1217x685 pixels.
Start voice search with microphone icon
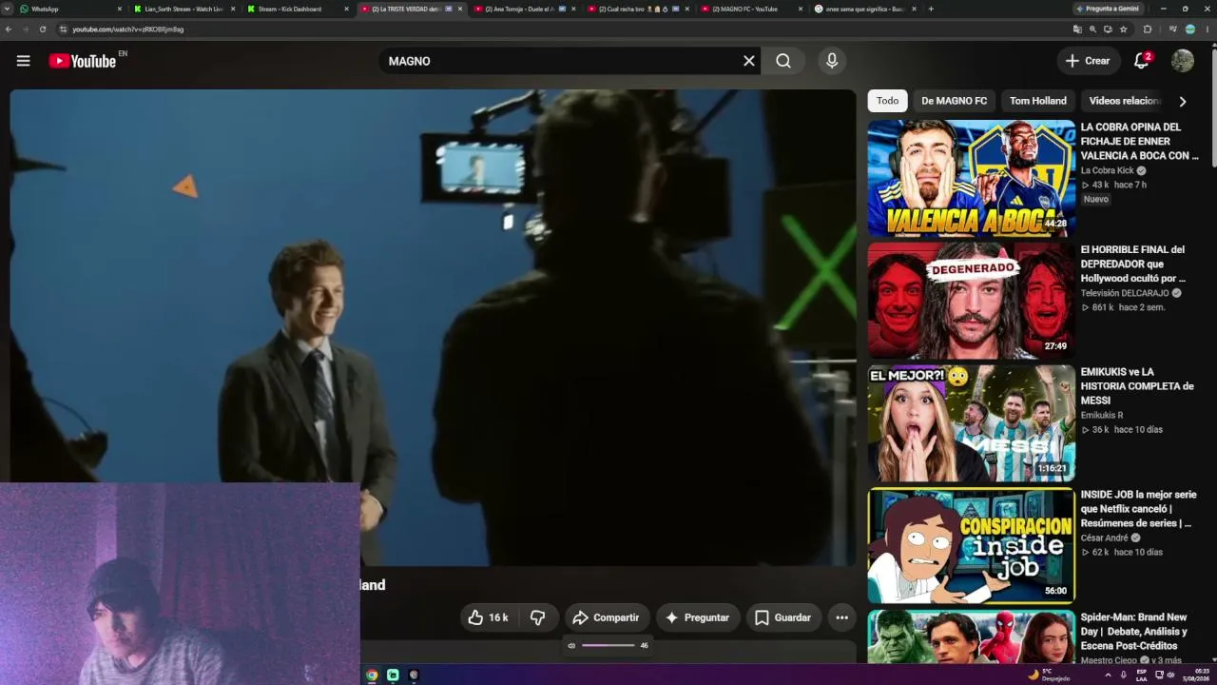832,61
